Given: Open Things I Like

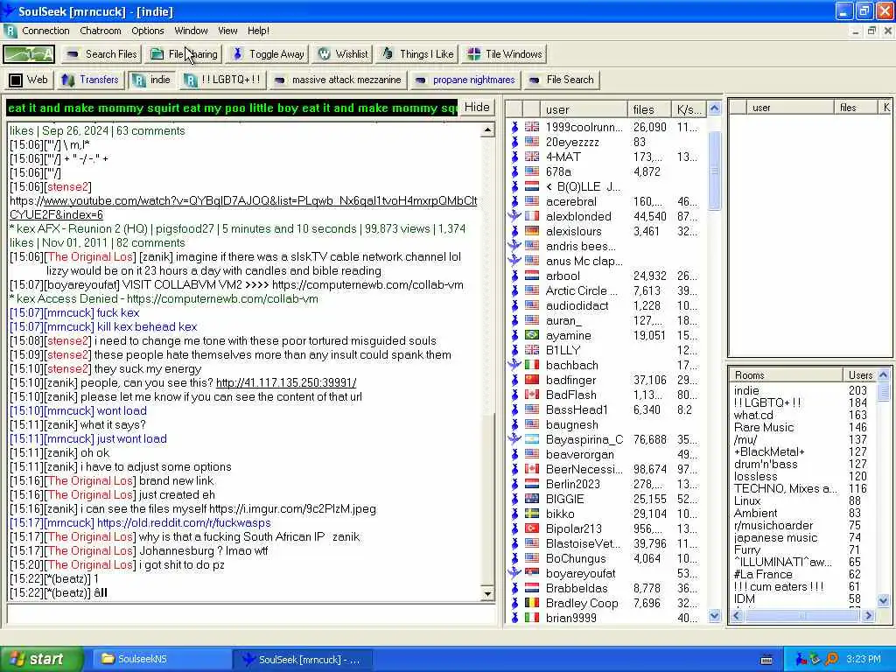Looking at the screenshot, I should tap(417, 54).
